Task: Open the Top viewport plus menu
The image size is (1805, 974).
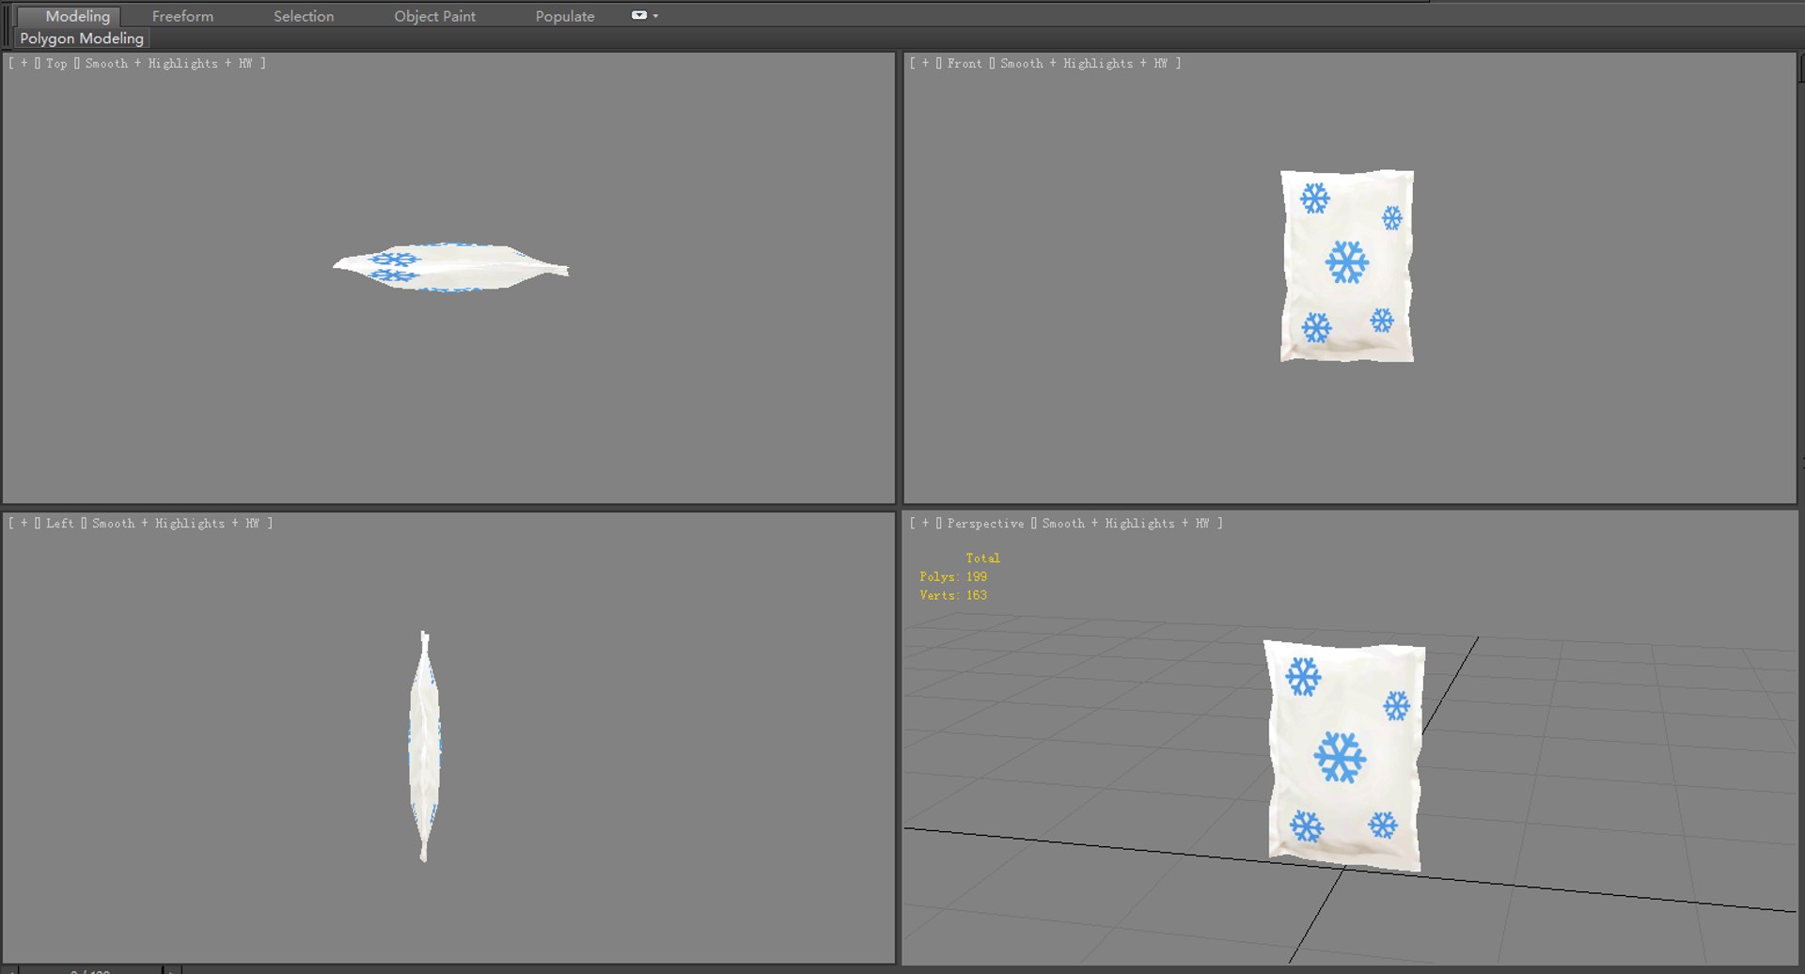Action: click(24, 63)
